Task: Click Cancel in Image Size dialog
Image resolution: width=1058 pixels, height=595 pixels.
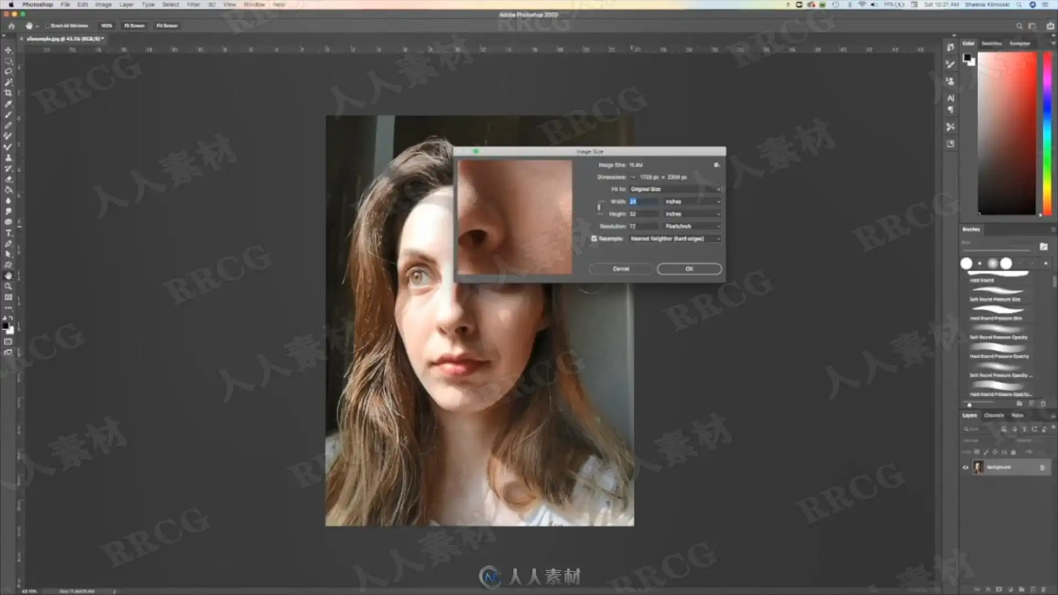Action: click(620, 269)
